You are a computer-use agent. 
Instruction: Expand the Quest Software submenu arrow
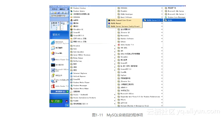[162, 17]
